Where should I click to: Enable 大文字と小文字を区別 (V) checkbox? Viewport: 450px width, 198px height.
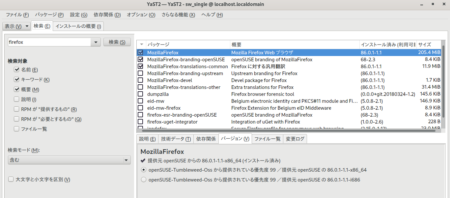click(11, 180)
